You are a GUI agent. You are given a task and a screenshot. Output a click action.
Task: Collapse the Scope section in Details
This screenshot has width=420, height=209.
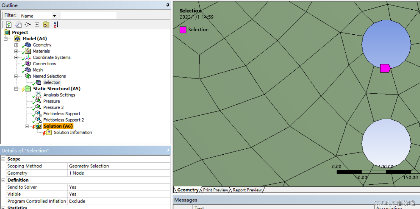pos(3,159)
